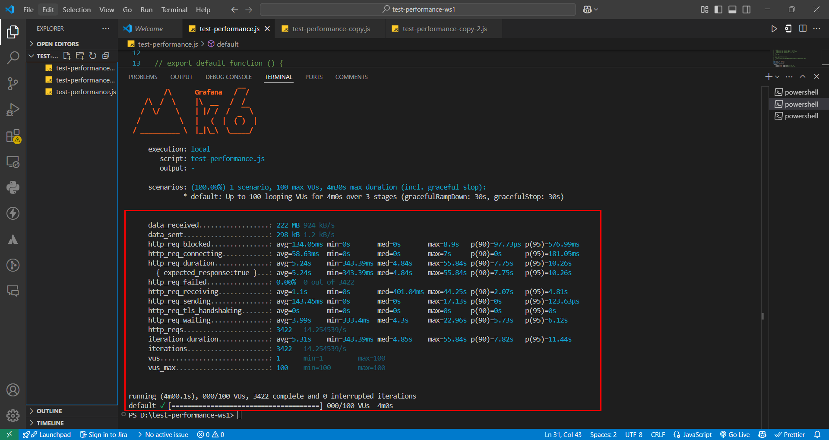Open Source Control view
Image resolution: width=829 pixels, height=440 pixels.
tap(13, 83)
